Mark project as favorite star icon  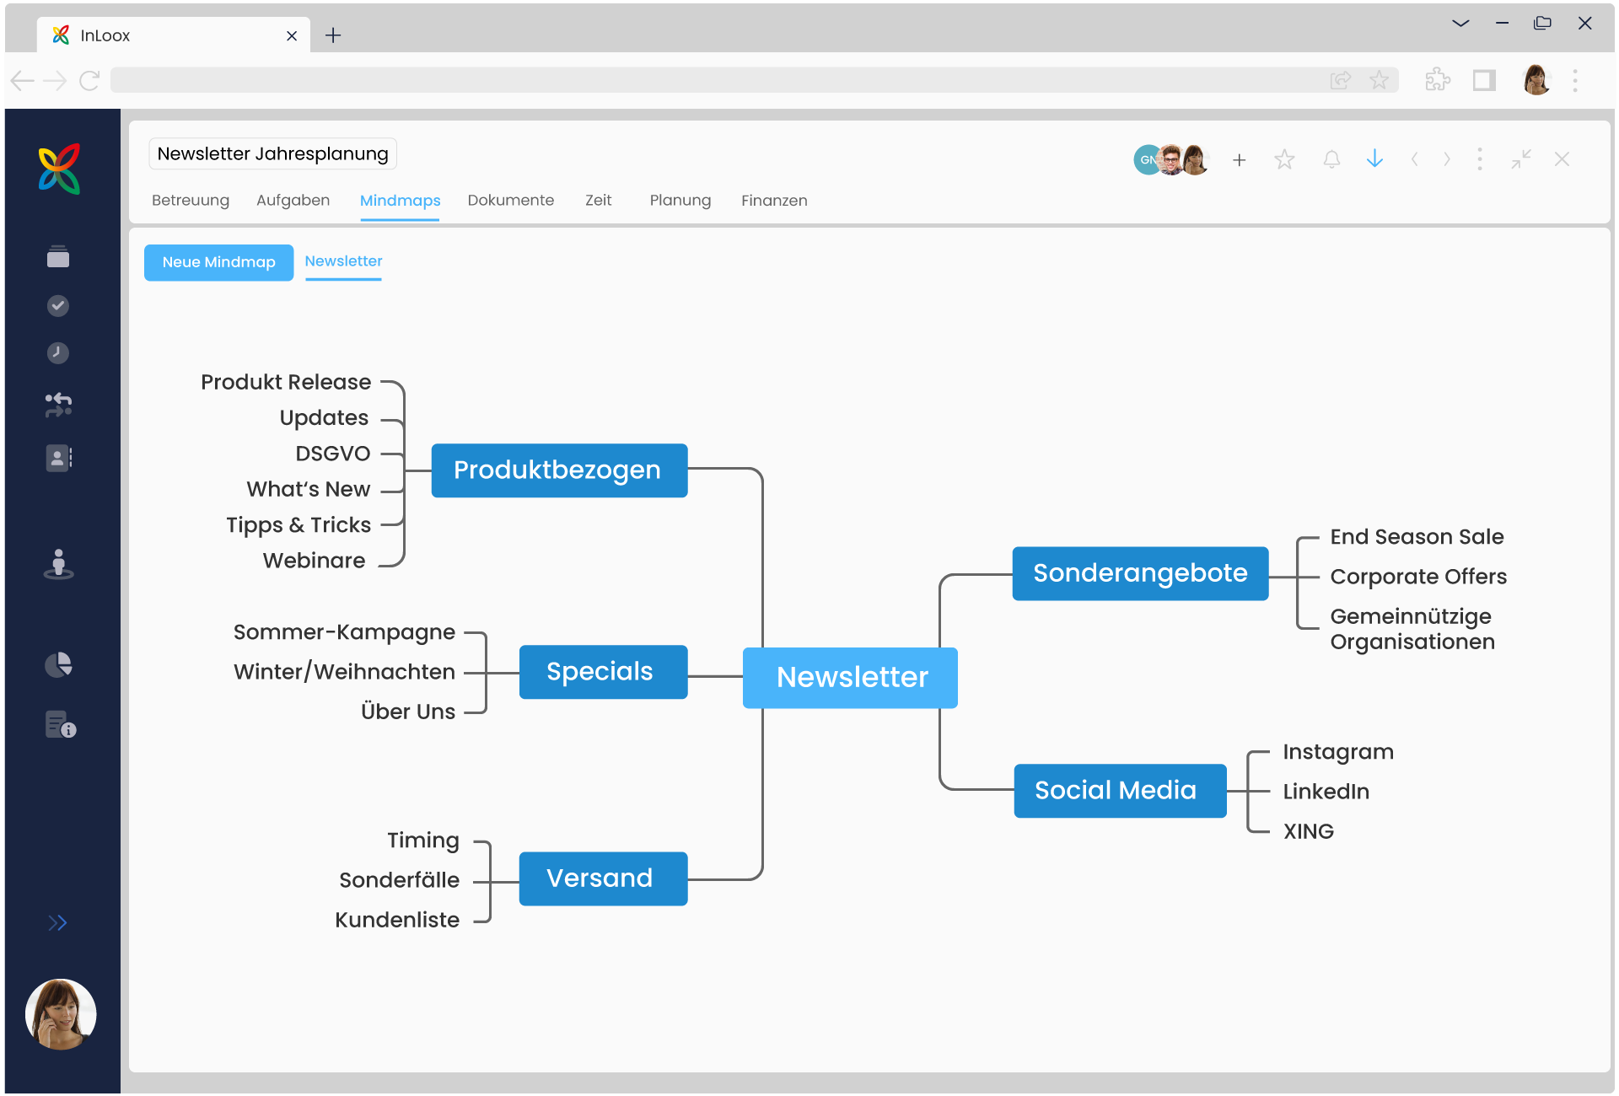[1284, 159]
